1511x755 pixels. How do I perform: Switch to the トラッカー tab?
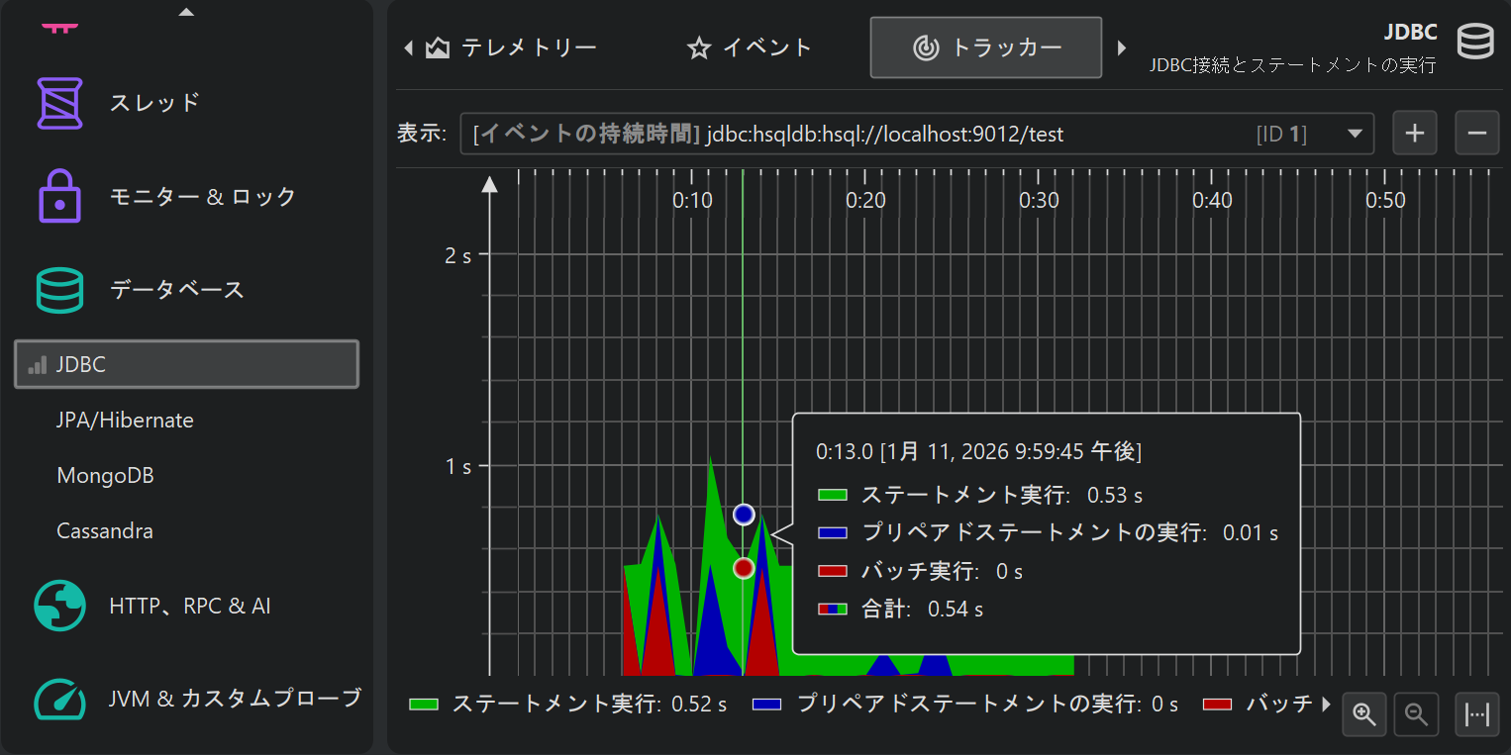[986, 47]
